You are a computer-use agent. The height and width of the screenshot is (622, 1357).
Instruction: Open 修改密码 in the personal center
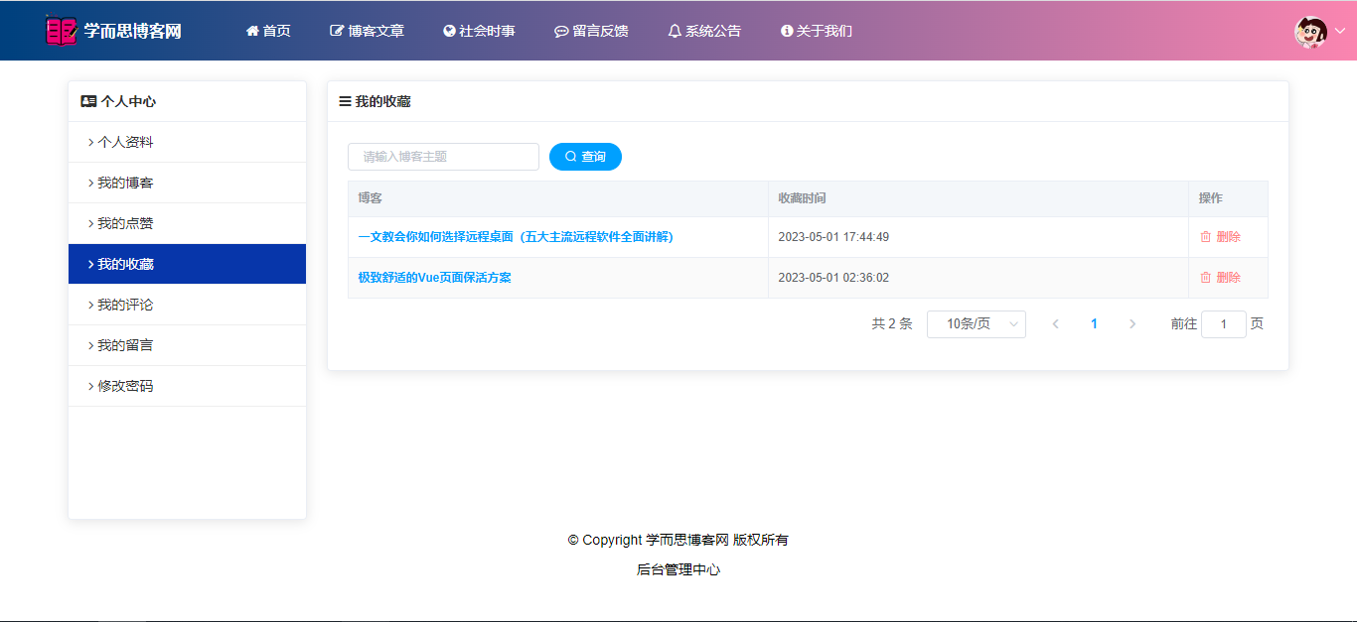coord(125,386)
